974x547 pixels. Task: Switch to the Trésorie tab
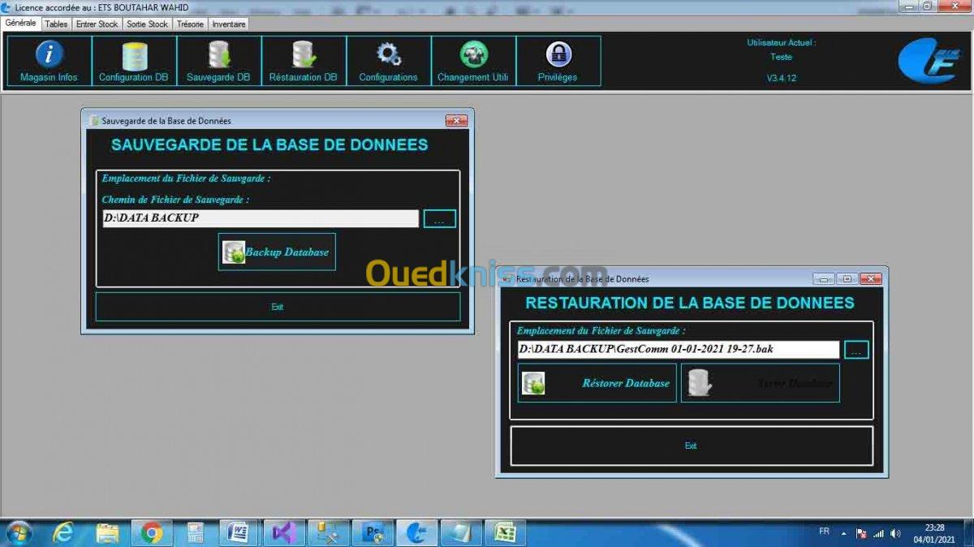(x=190, y=24)
